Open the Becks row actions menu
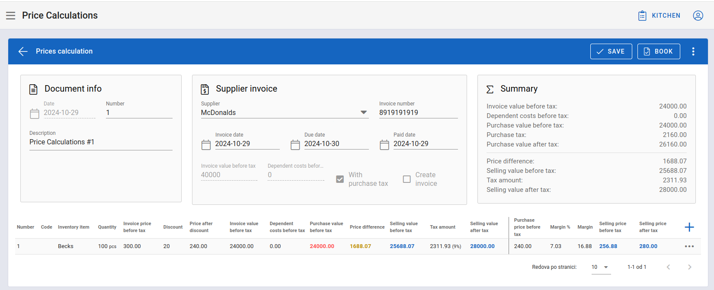The image size is (714, 290). tap(689, 246)
